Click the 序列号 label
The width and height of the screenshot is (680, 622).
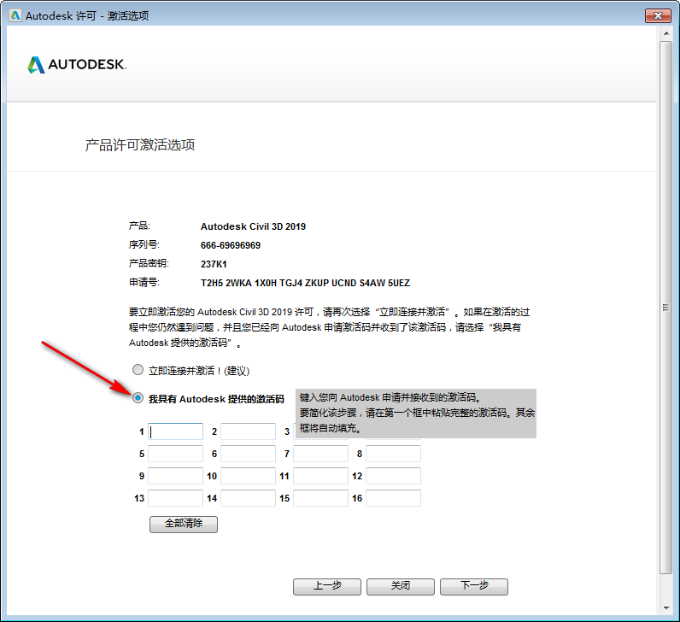pos(144,244)
